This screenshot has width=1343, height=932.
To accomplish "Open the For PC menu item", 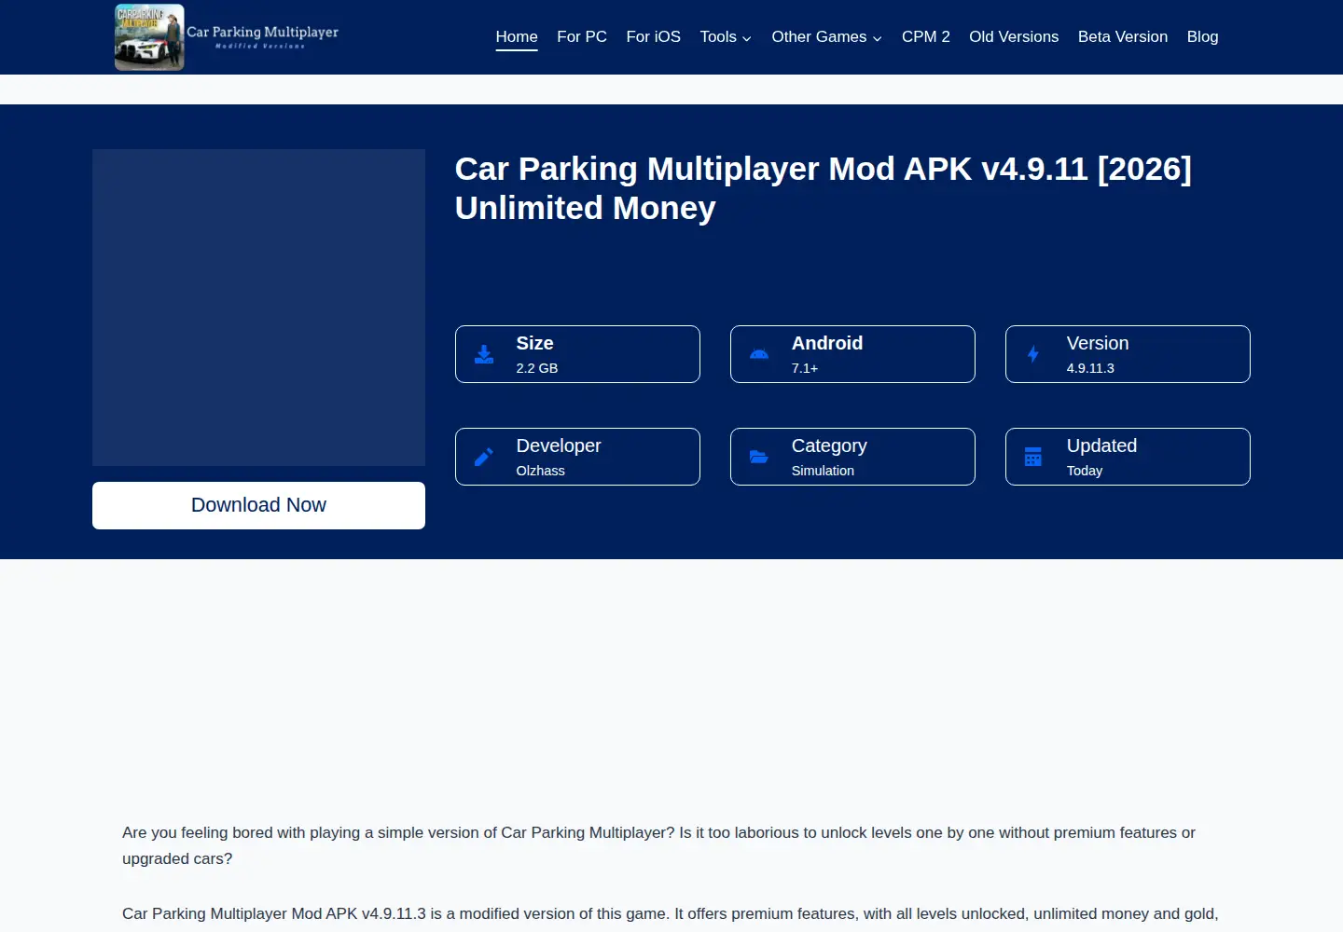I will (x=582, y=37).
